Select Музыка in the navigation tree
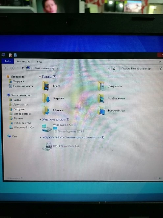This screenshot has width=163, height=218. [x=16, y=118]
